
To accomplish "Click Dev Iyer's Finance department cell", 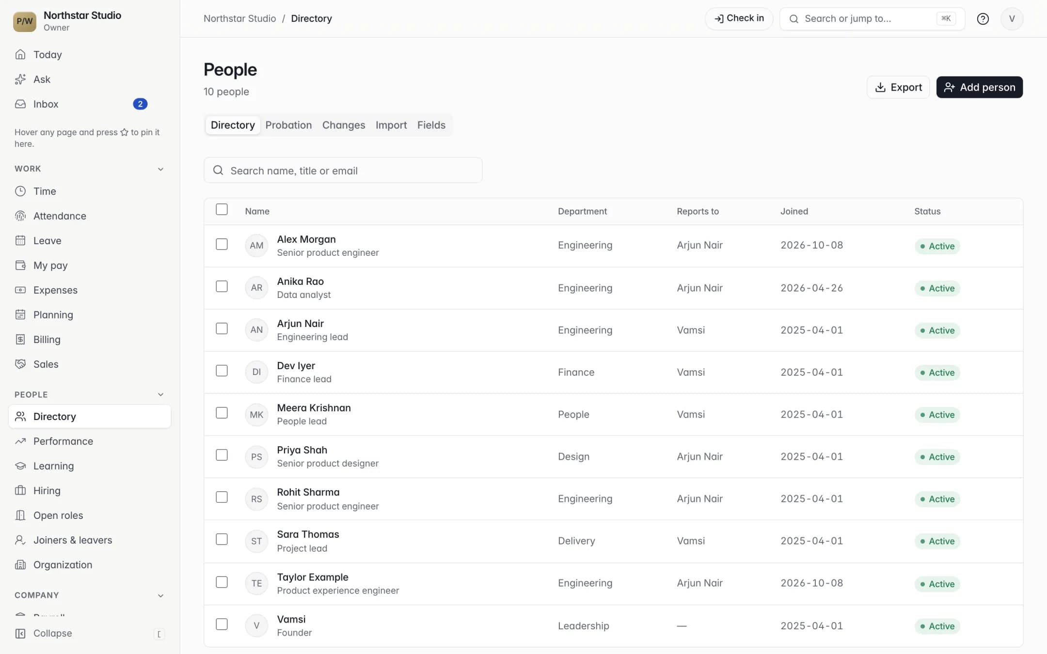I will tap(576, 372).
